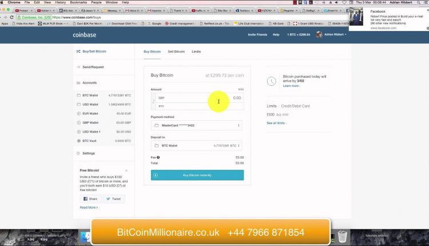Screen dimensions: 429x246
Task: Click the Fee help question mark icon
Action: [158, 157]
